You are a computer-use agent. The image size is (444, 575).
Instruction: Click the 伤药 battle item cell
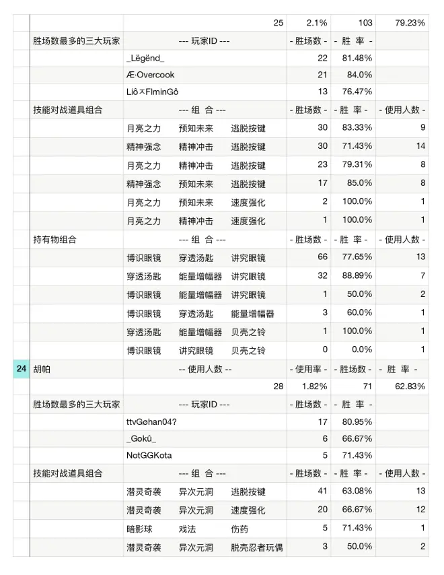[x=239, y=529]
